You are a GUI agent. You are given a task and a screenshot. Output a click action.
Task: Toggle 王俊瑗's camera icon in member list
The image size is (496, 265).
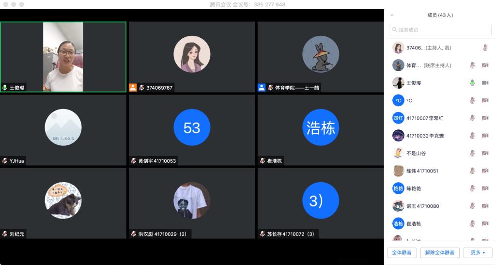point(485,83)
